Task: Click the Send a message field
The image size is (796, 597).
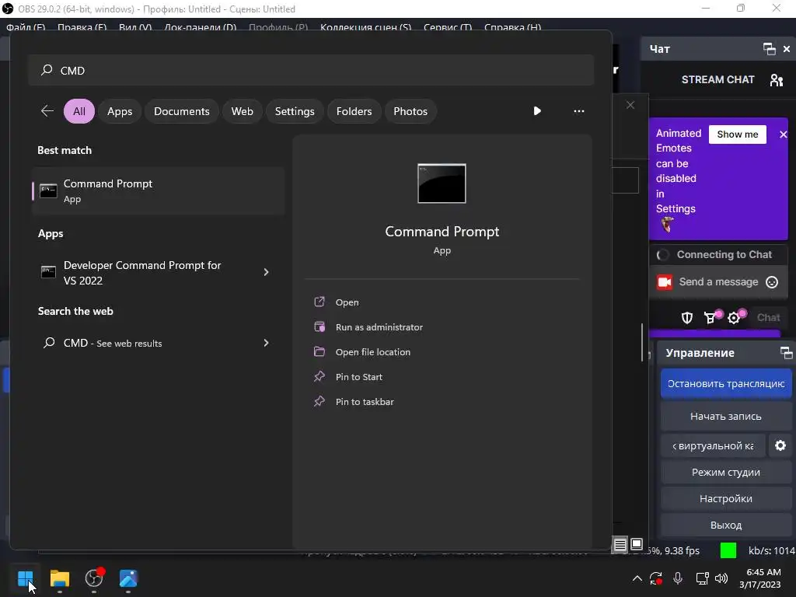Action: (718, 281)
